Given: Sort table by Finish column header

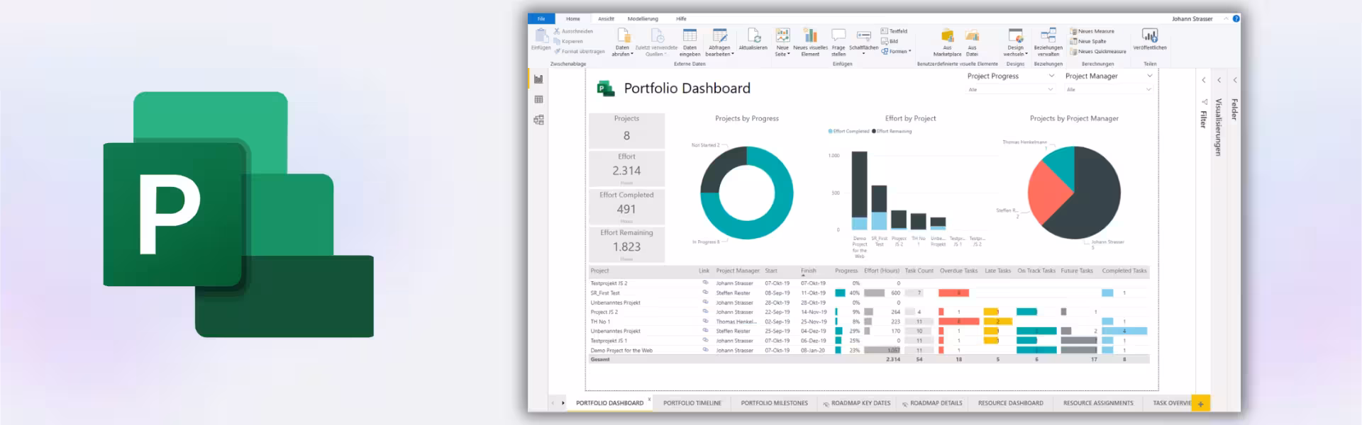Looking at the screenshot, I should coord(808,271).
